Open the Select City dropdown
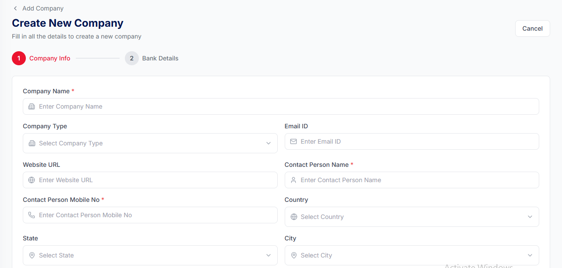The height and width of the screenshot is (268, 562). 412,255
